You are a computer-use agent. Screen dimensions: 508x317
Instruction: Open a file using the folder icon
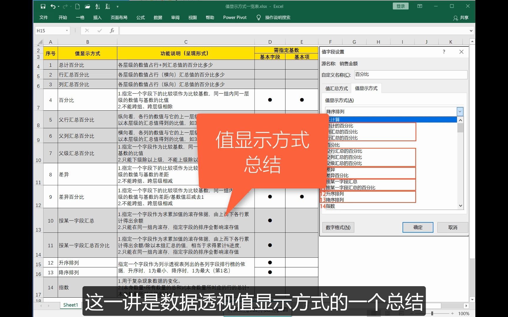tap(87, 6)
